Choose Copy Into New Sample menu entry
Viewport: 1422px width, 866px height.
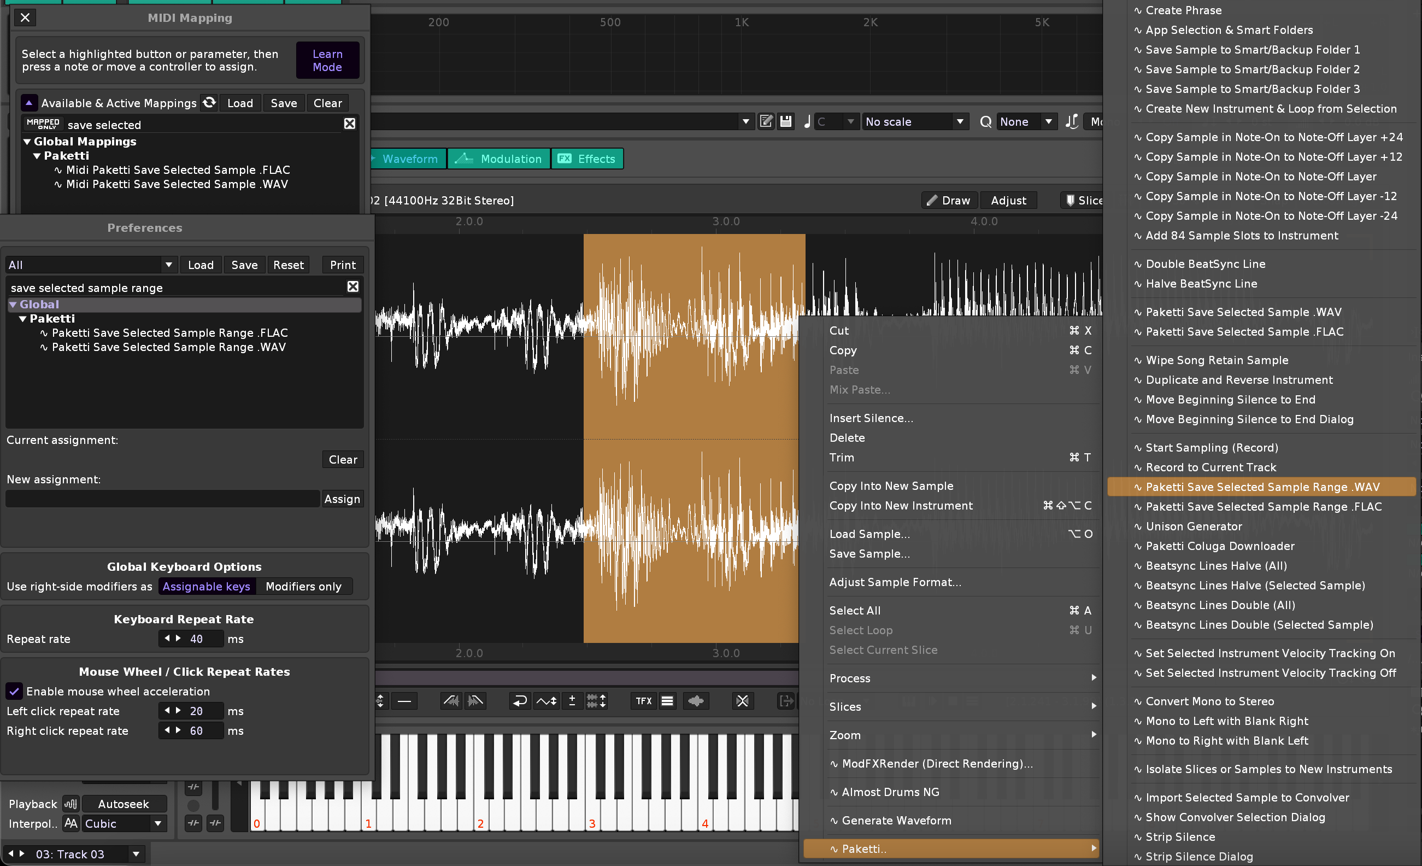click(891, 485)
